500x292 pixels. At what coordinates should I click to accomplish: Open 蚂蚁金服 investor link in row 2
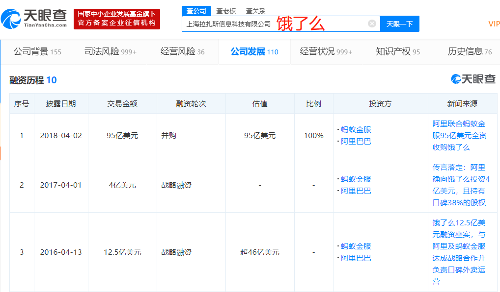pos(356,179)
